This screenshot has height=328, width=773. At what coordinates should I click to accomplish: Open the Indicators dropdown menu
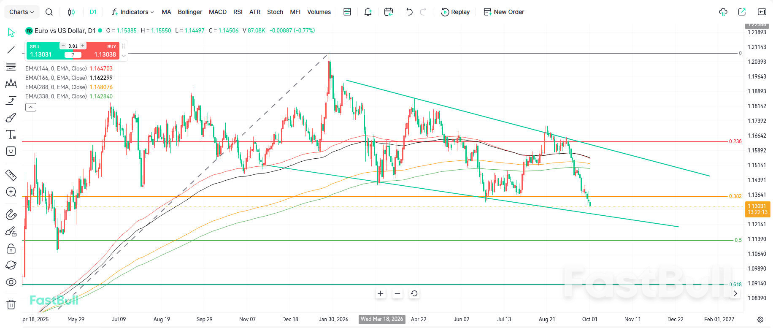[x=133, y=12]
